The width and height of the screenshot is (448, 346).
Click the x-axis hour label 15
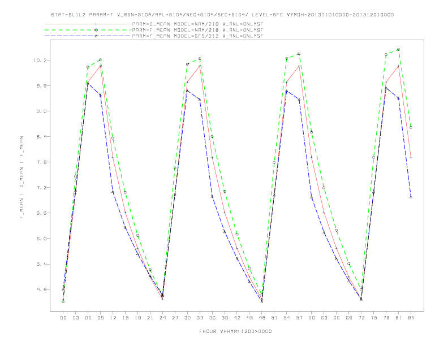point(125,318)
